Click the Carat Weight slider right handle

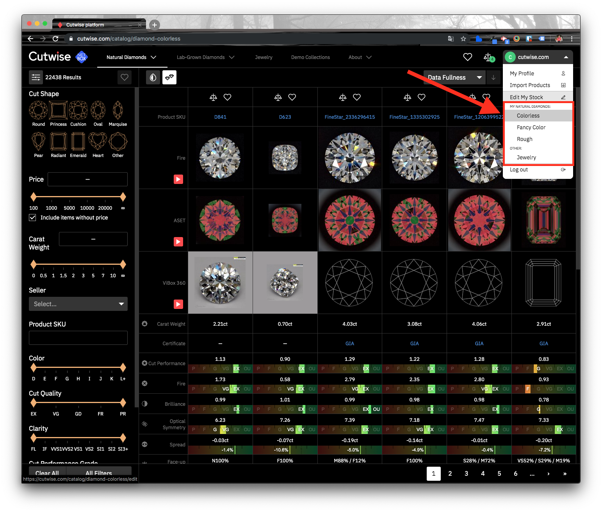click(123, 264)
